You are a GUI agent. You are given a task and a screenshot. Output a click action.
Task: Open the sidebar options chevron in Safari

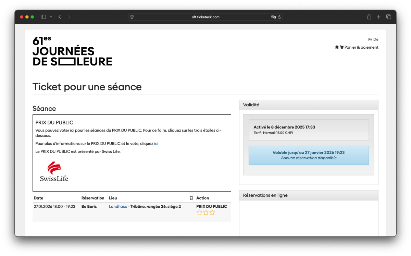click(51, 16)
